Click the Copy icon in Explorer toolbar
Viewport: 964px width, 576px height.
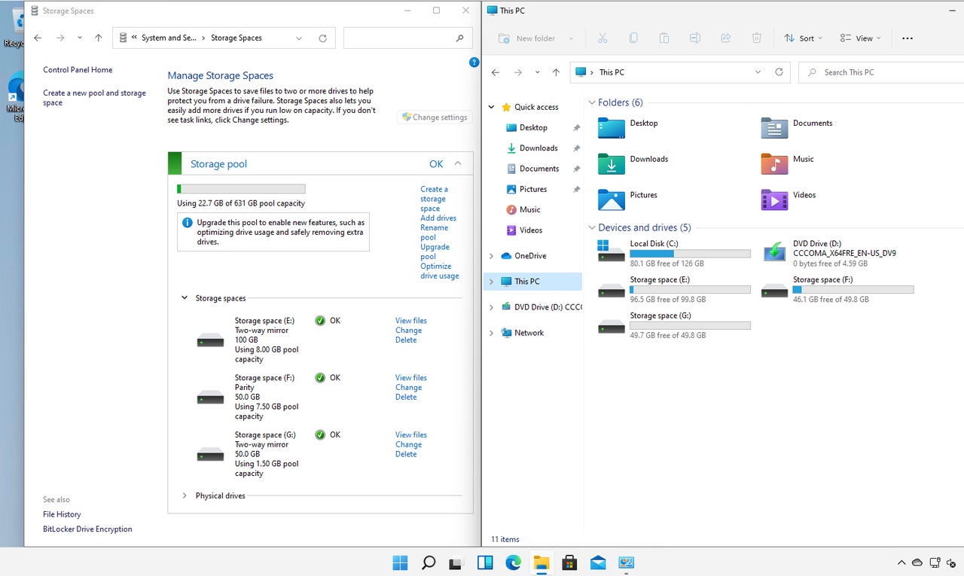coord(632,37)
